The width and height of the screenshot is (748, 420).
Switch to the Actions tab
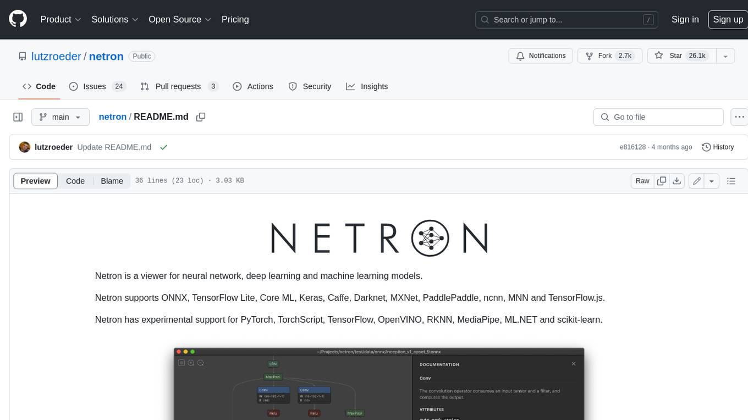(253, 86)
